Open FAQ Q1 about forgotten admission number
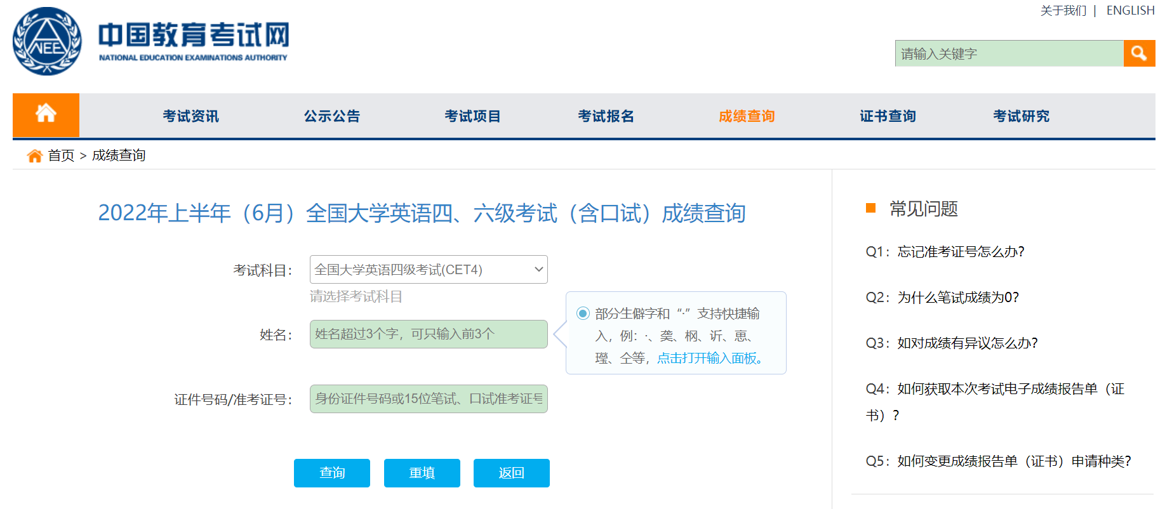Viewport: 1172px width, 509px height. click(x=945, y=252)
